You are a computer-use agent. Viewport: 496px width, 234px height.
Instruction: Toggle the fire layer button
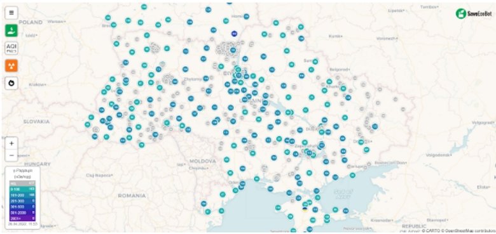11,83
